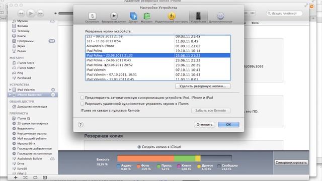Click the next track button
The width and height of the screenshot is (322, 181).
(x=40, y=14)
